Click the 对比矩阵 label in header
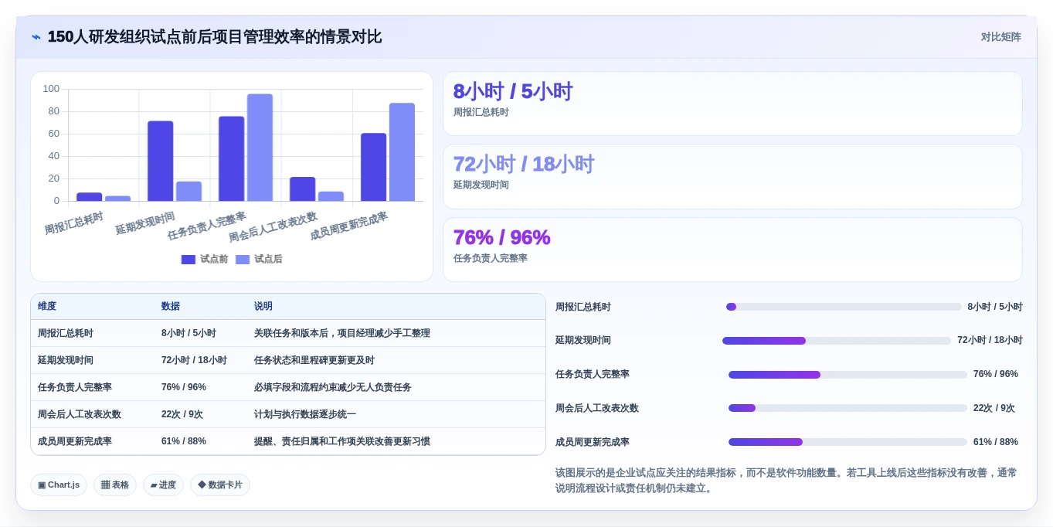The image size is (1053, 527). [x=1000, y=37]
